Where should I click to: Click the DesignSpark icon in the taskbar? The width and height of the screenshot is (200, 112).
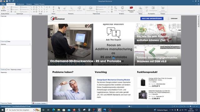click(x=99, y=110)
